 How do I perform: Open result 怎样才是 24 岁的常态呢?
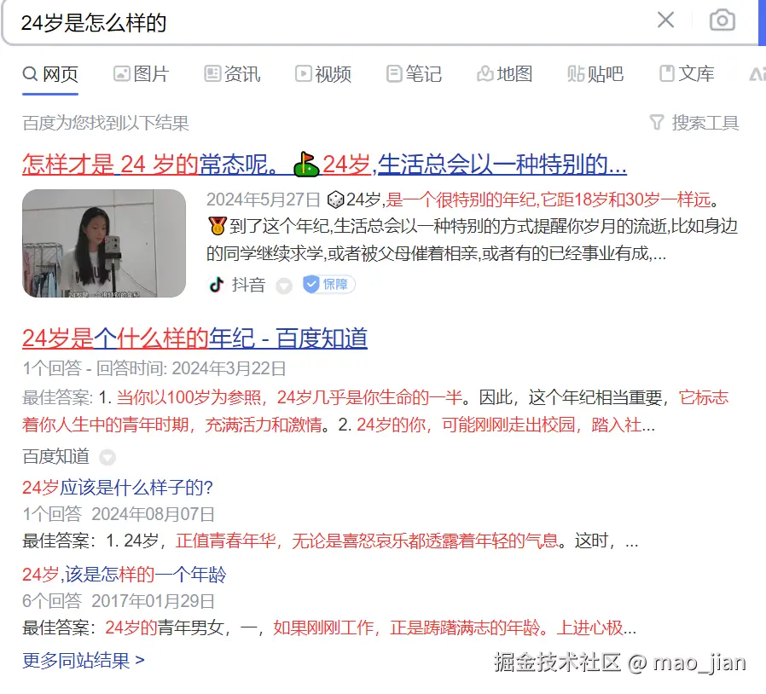coord(324,165)
